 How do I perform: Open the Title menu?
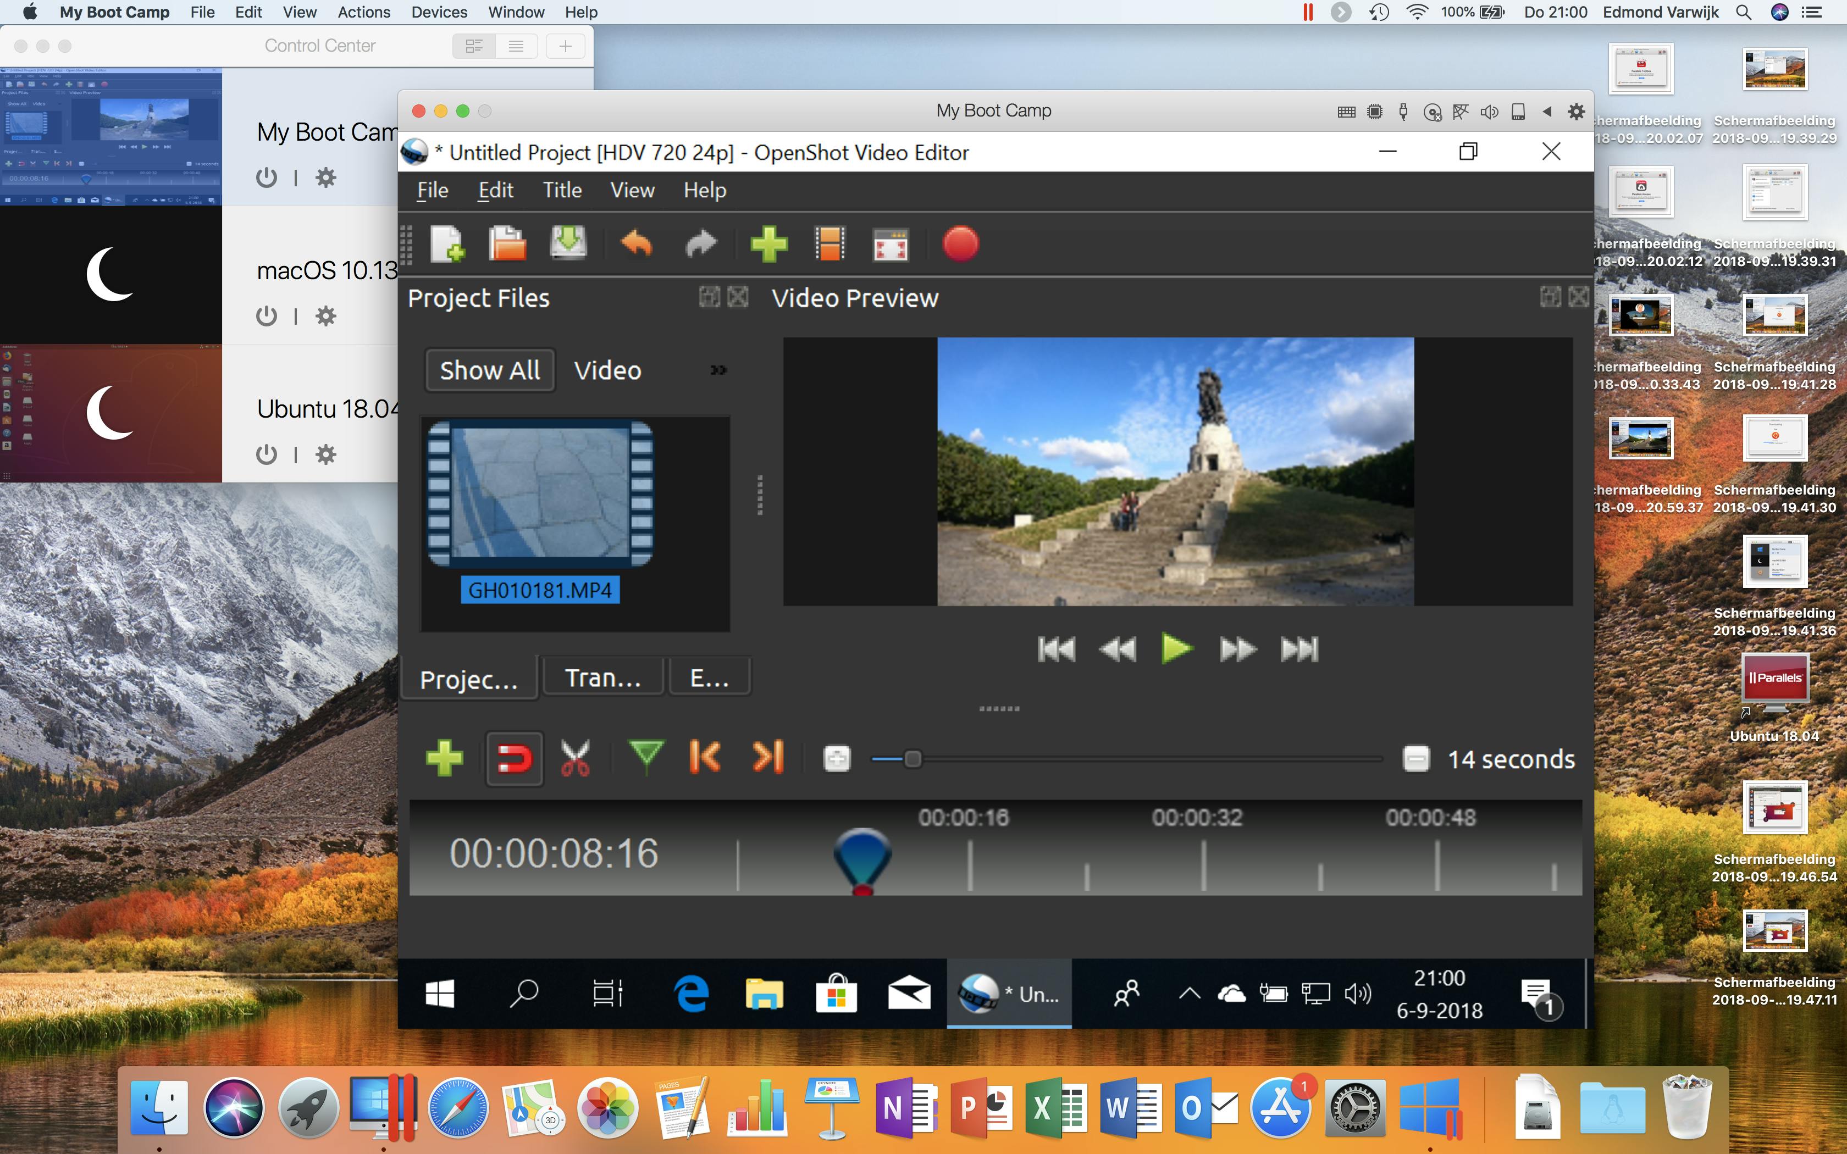(562, 190)
